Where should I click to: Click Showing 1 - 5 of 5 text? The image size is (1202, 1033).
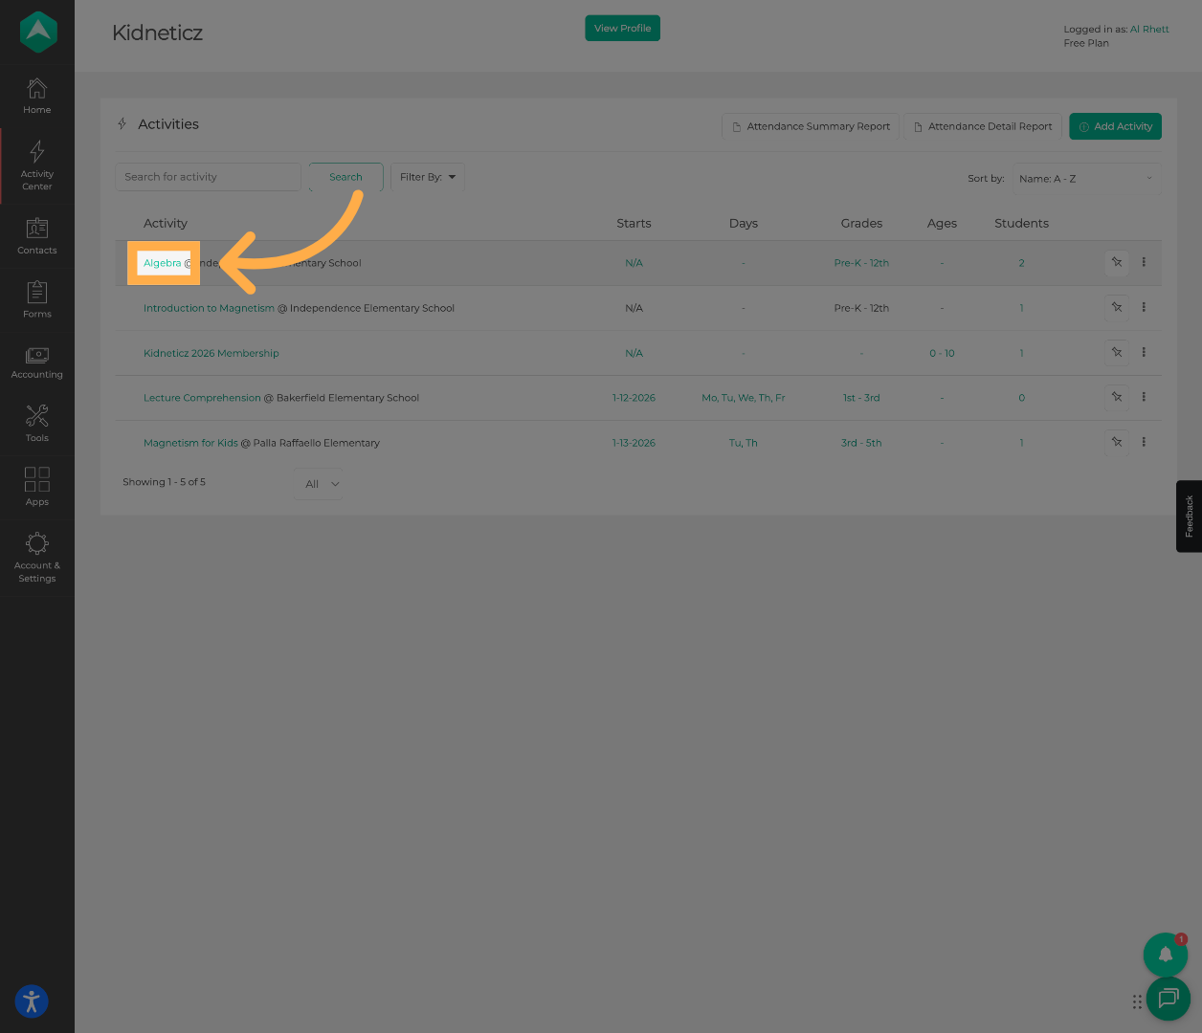pos(165,482)
